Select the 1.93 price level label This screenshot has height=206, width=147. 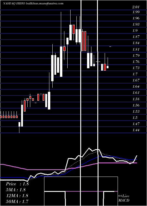pyautogui.click(x=136, y=24)
